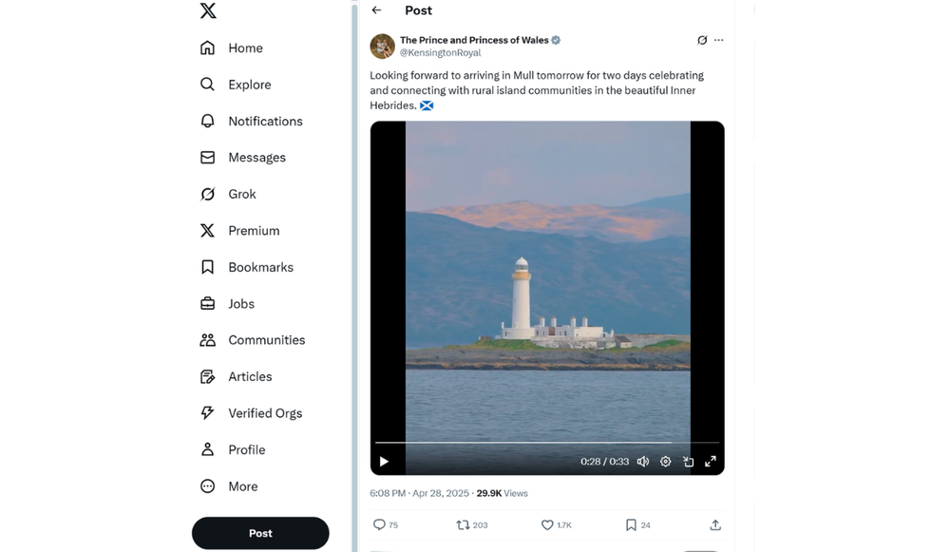The height and width of the screenshot is (552, 931).
Task: Open video settings gear
Action: pyautogui.click(x=666, y=462)
